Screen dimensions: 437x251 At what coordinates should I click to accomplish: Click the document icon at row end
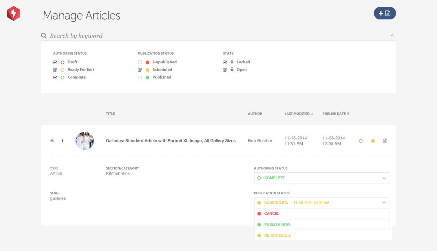pos(385,141)
